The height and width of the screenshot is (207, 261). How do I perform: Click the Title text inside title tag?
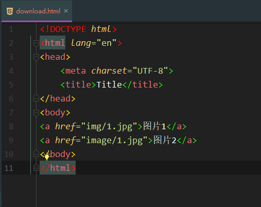[109, 84]
